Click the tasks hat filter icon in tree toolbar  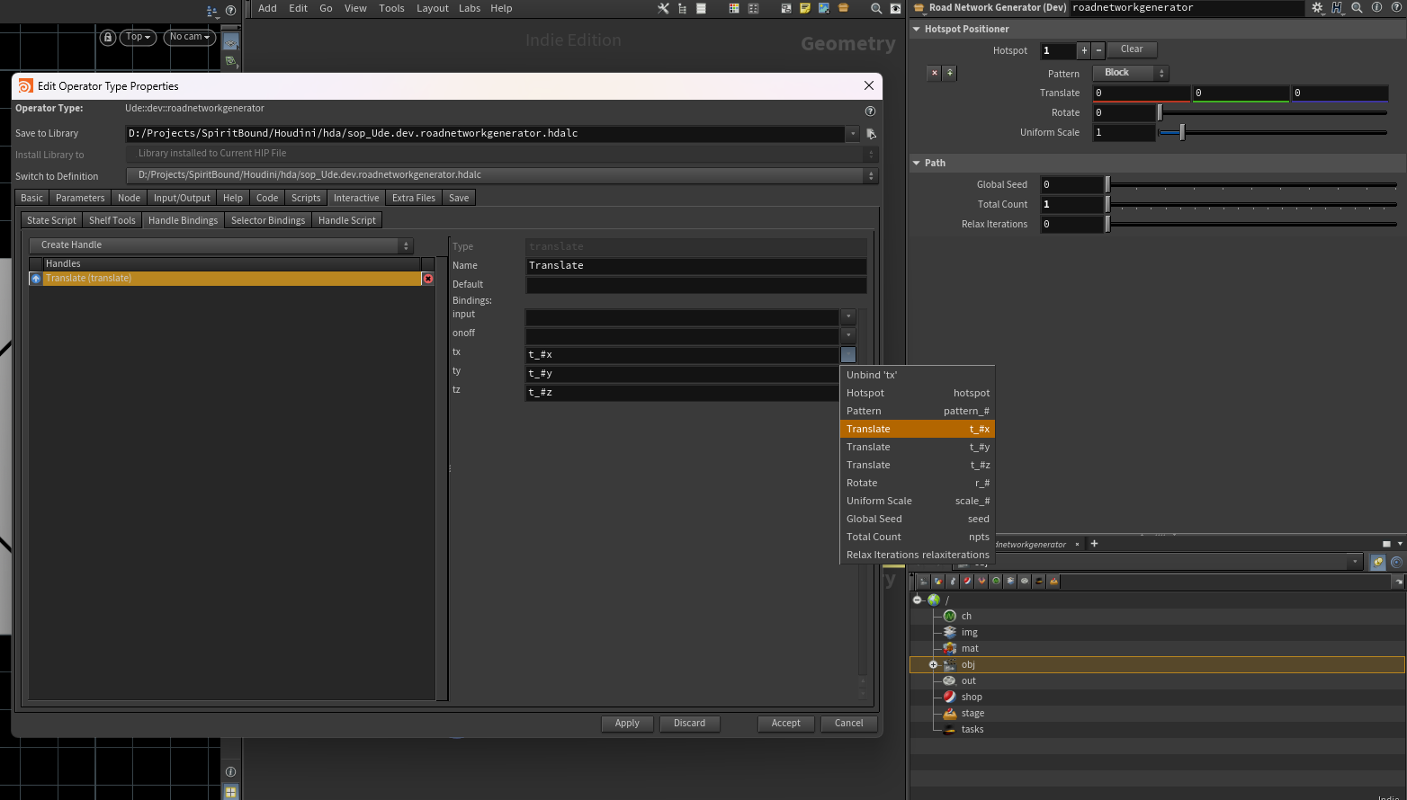[x=1039, y=581]
